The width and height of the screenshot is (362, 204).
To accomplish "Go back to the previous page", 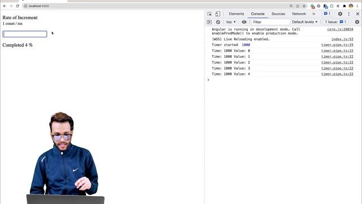I will pyautogui.click(x=5, y=6).
